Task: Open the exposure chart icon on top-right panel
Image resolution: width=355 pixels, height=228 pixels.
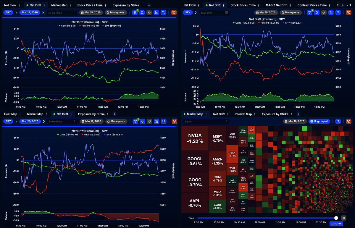Action: (331, 12)
